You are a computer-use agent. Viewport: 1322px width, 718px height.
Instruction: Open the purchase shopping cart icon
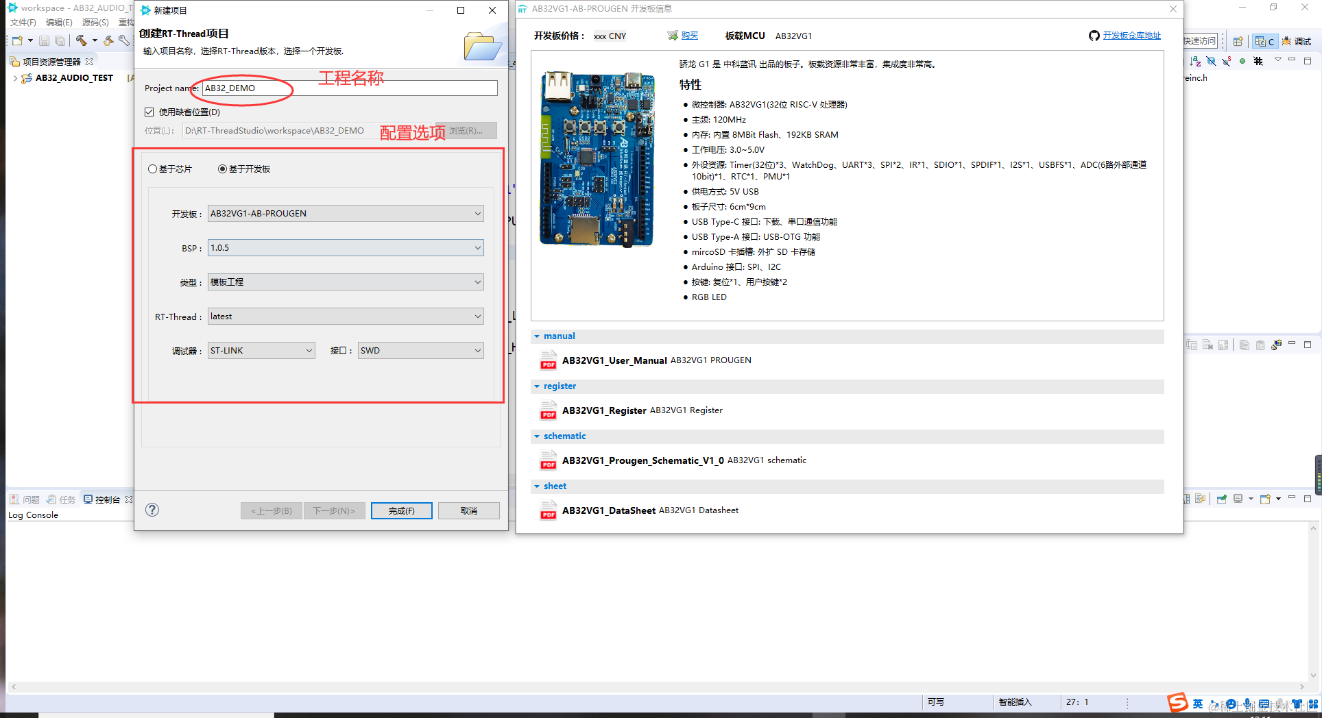click(x=673, y=36)
